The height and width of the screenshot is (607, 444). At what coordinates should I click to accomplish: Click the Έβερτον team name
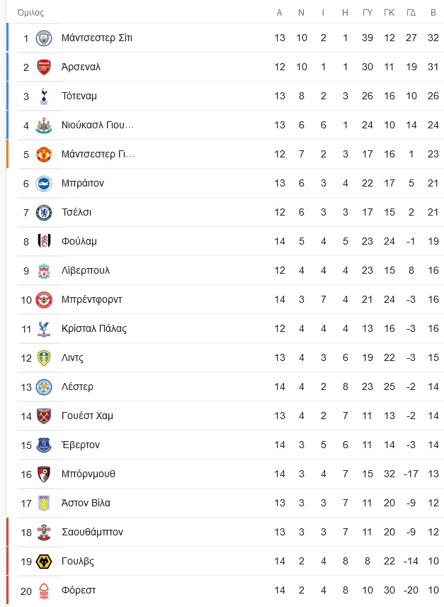(81, 445)
